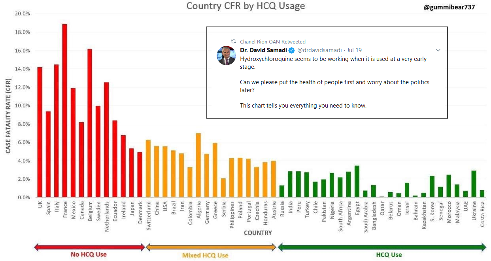
Task: Click the blue verified badge
Action: click(291, 50)
